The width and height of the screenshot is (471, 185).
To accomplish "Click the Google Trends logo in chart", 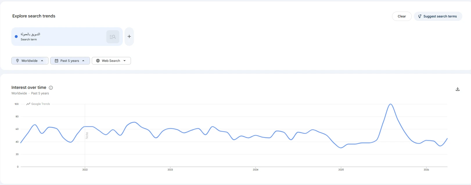I will pyautogui.click(x=38, y=104).
